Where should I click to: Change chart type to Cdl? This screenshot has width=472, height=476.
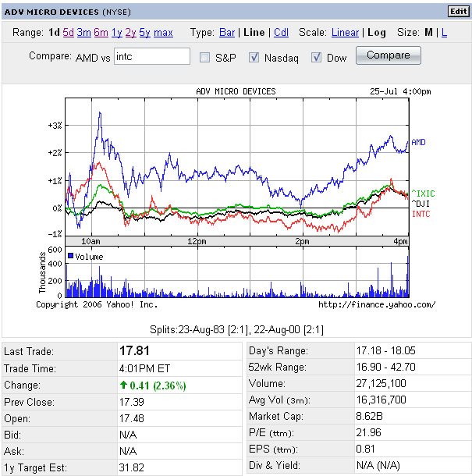point(281,33)
